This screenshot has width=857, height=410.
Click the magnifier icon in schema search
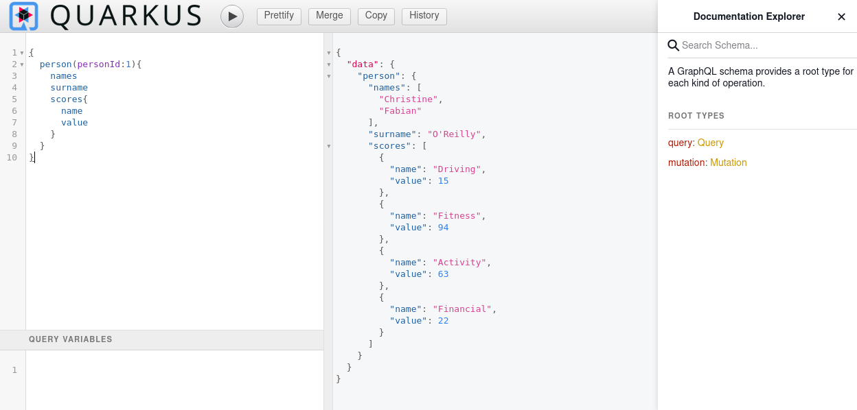[672, 45]
